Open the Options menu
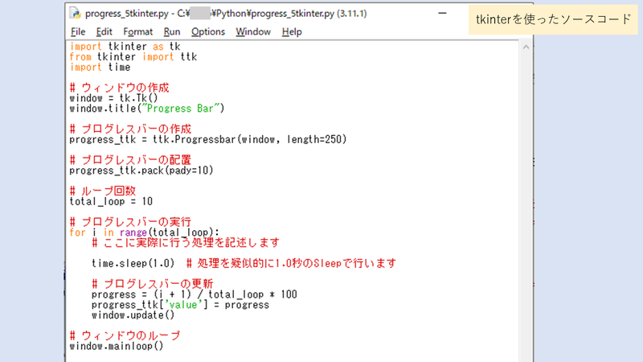Viewport: 643px width, 362px height. (x=208, y=31)
